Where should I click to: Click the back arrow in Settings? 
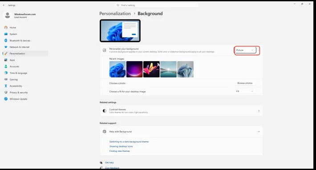click(4, 5)
